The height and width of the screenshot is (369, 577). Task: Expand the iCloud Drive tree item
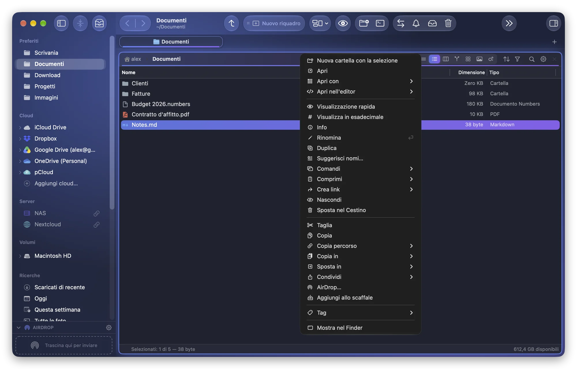(20, 128)
